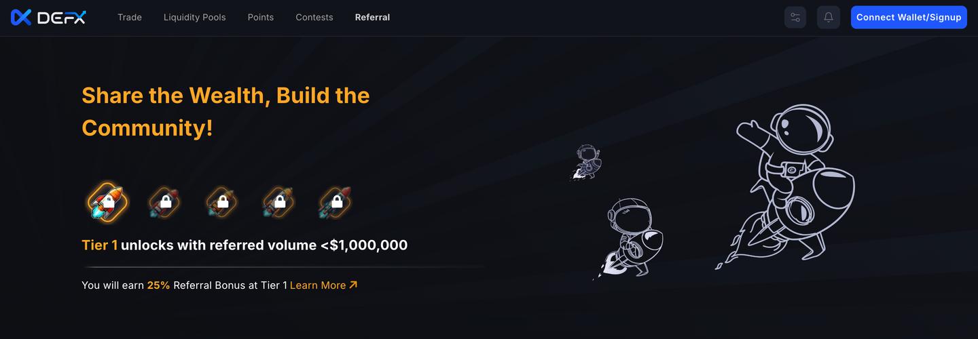Navigate to the Contests tab

tap(314, 18)
